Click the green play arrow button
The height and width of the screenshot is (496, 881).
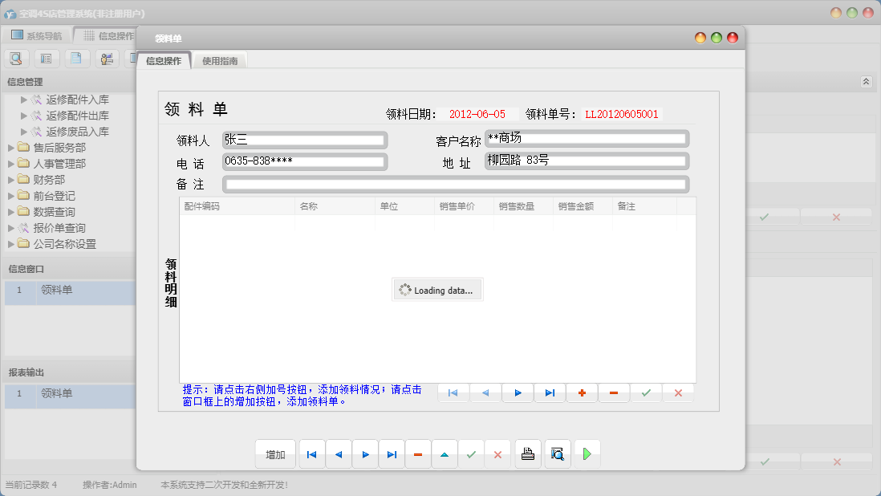pyautogui.click(x=587, y=454)
